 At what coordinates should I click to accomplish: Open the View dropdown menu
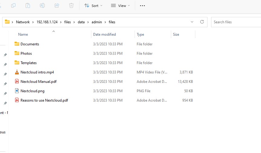[120, 6]
